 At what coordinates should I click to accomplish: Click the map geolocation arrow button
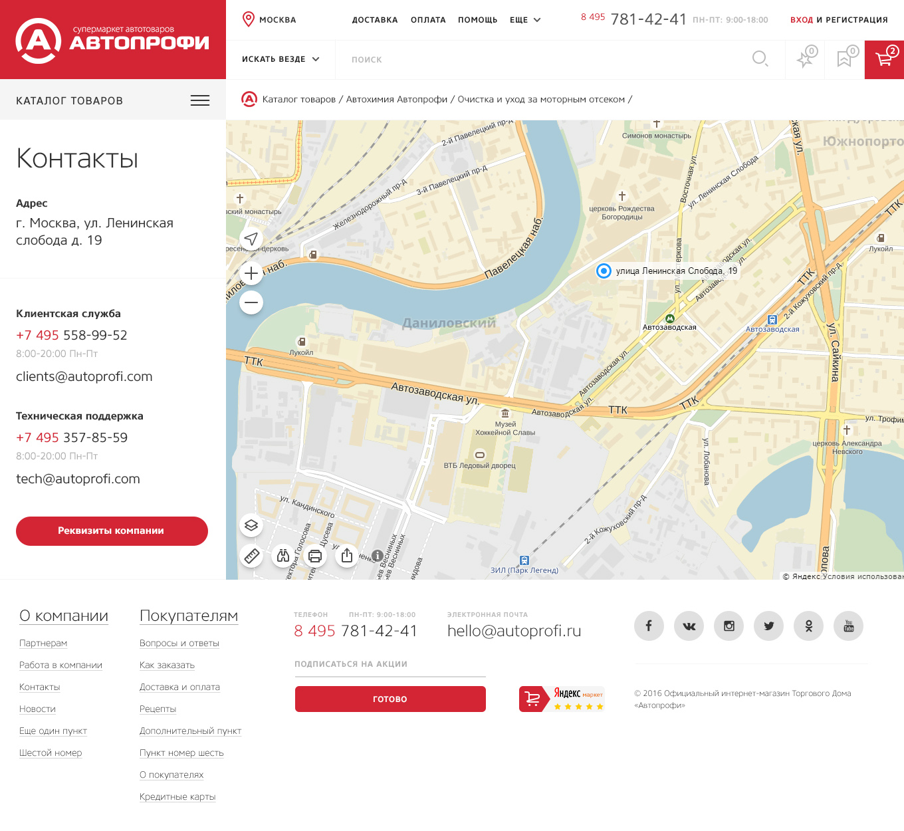(x=251, y=239)
